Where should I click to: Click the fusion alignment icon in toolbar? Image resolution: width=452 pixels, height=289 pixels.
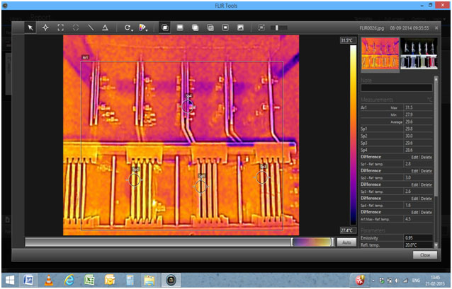[261, 28]
